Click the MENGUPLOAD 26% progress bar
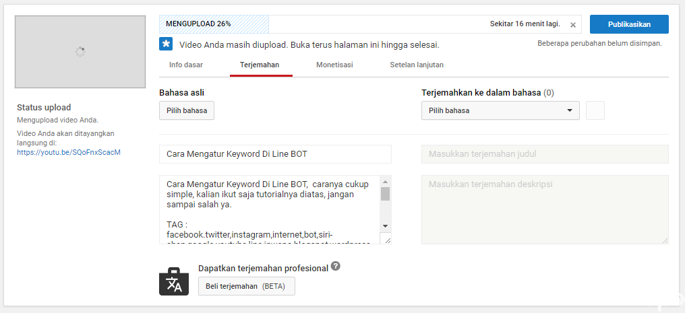Image resolution: width=685 pixels, height=313 pixels. 370,24
